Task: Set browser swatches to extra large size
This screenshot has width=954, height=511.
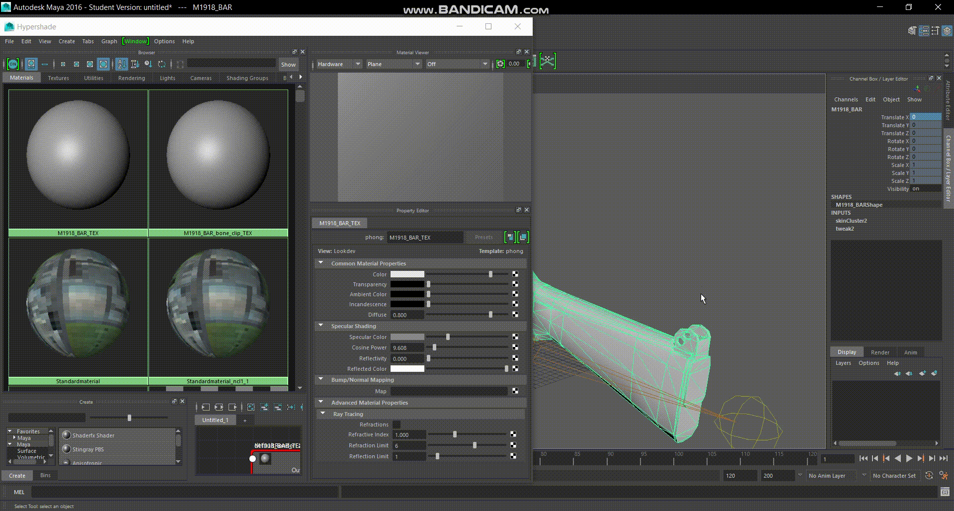Action: tap(103, 64)
